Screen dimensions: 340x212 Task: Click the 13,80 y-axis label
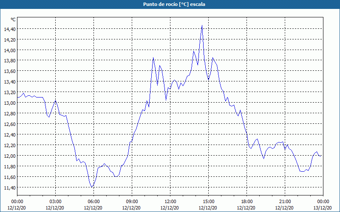[x=10, y=61]
